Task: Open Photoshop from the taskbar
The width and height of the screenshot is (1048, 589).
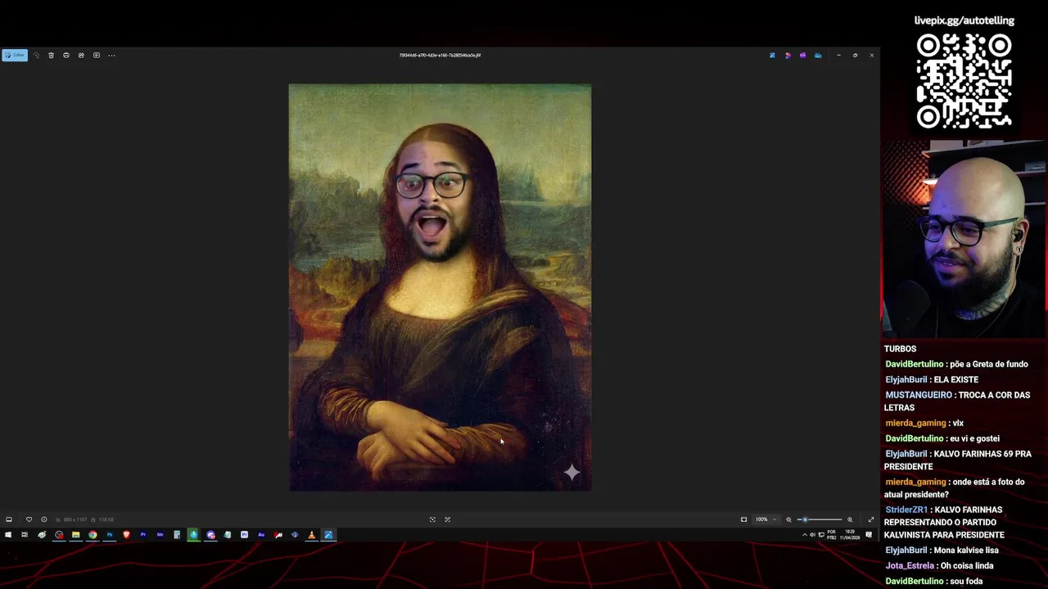Action: coord(109,535)
